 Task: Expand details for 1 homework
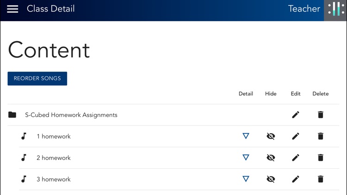246,136
